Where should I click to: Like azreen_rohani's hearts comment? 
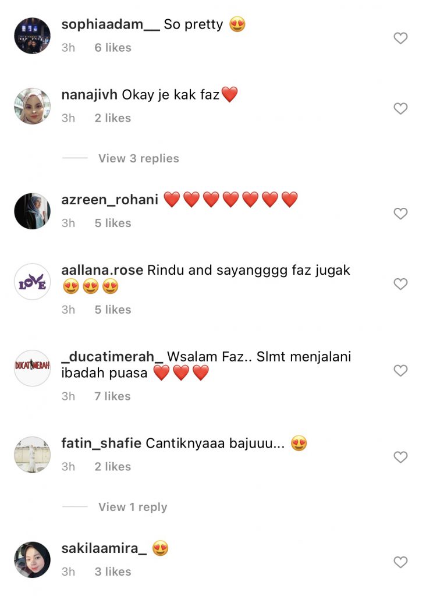(400, 213)
